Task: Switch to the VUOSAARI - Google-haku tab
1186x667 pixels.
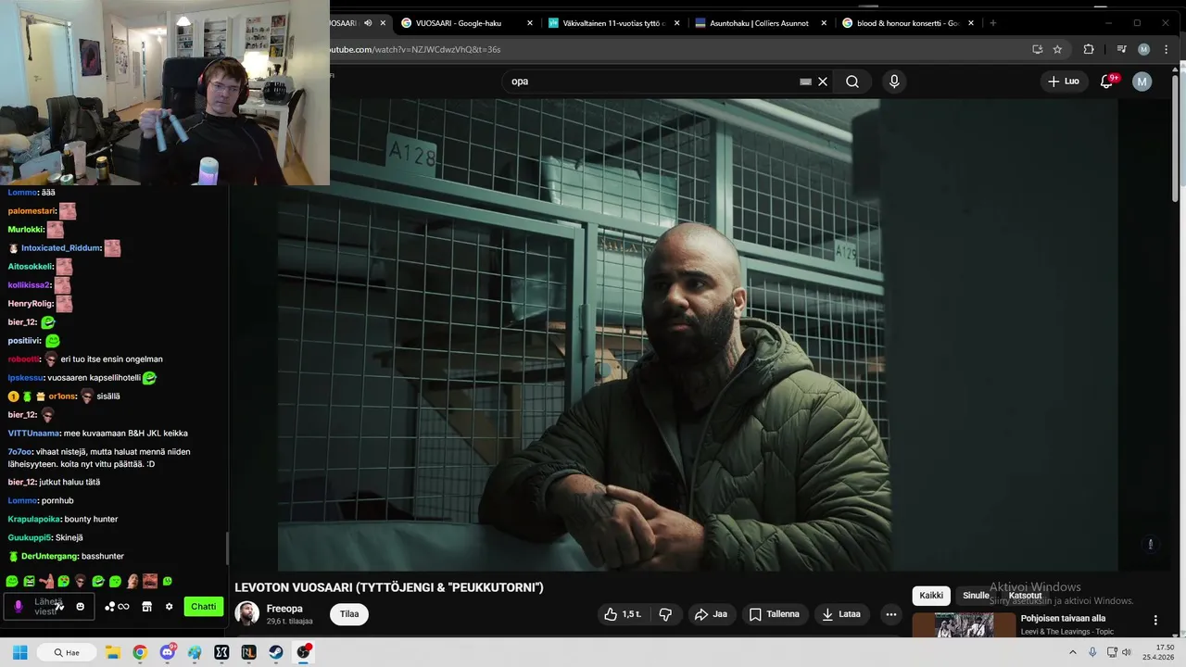Action: point(466,22)
